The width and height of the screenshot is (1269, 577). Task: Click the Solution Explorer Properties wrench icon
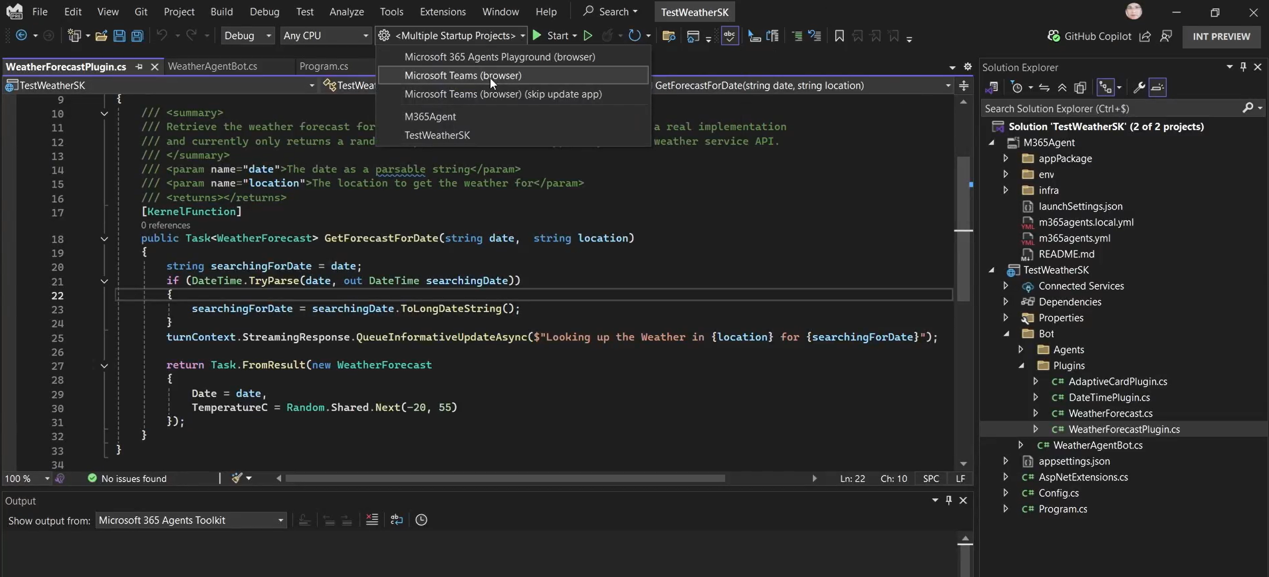point(1139,88)
